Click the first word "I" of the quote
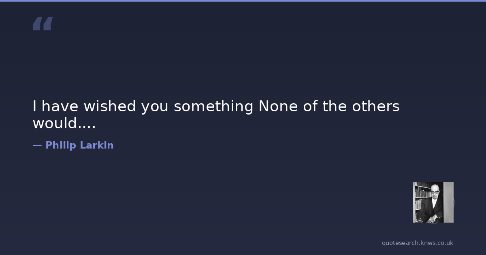Image resolution: width=486 pixels, height=255 pixels. pyautogui.click(x=35, y=106)
